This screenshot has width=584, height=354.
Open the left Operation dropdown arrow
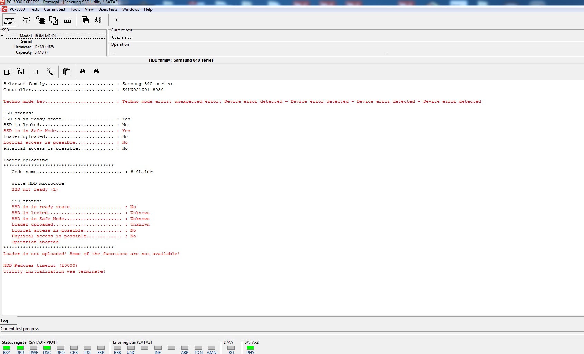tap(114, 53)
